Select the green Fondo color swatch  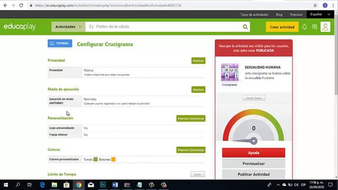(x=96, y=159)
